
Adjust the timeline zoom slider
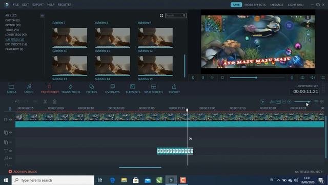point(309,102)
